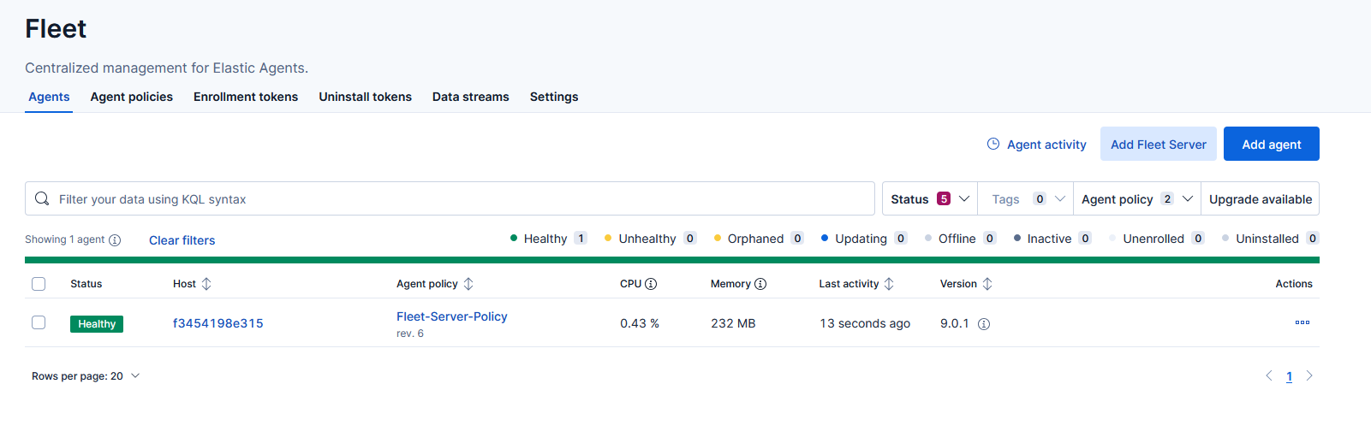This screenshot has height=443, width=1371.
Task: Open the Enrollment tokens tab
Action: (246, 97)
